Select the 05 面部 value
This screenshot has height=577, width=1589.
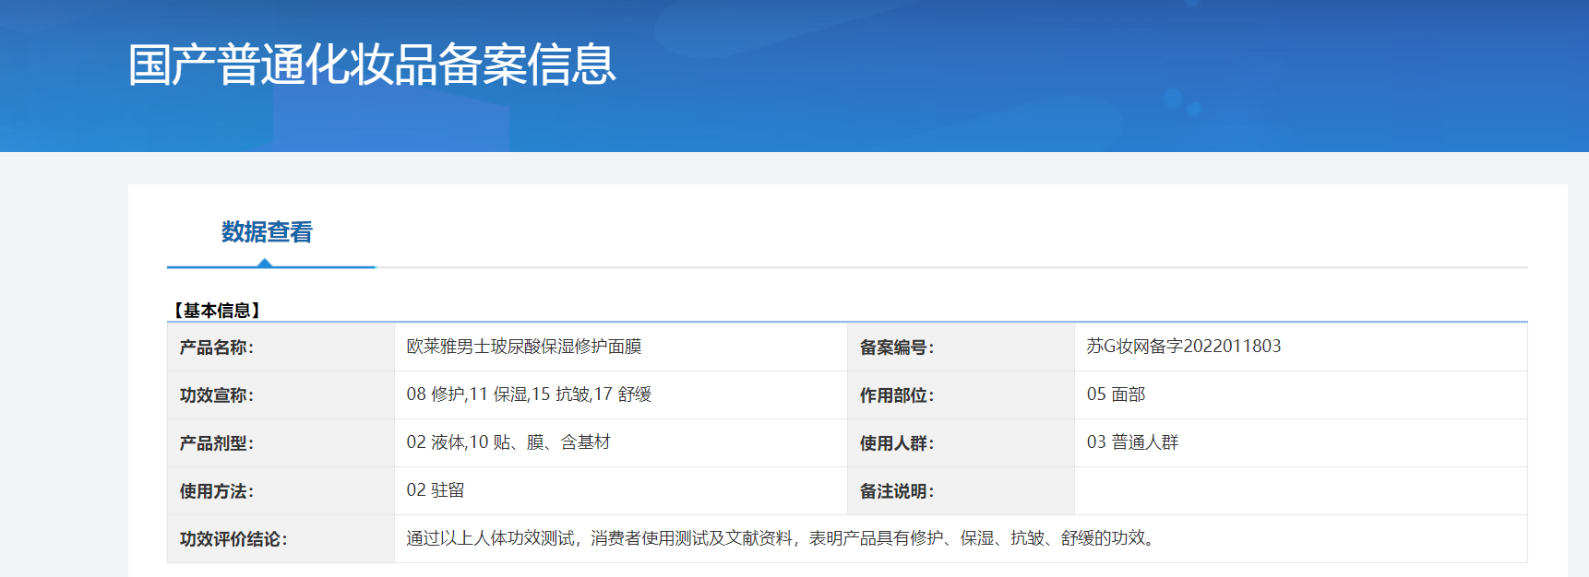(x=1116, y=394)
